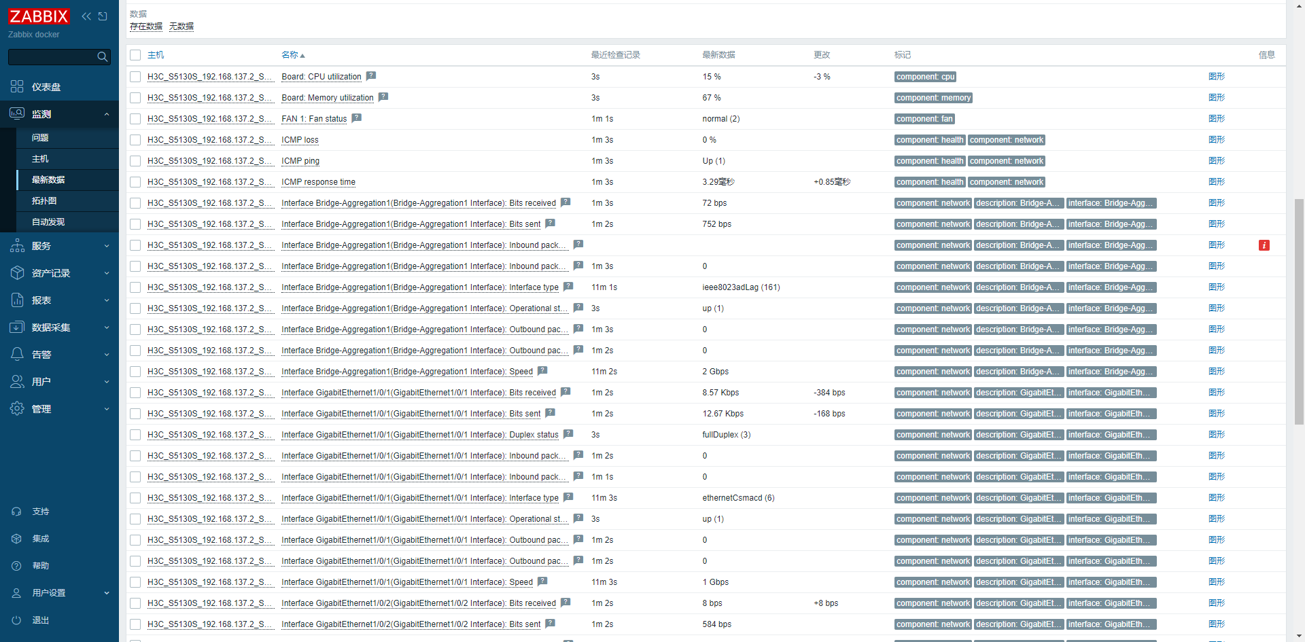Click the User settings (用户设置) icon
The image size is (1305, 642).
click(x=17, y=593)
